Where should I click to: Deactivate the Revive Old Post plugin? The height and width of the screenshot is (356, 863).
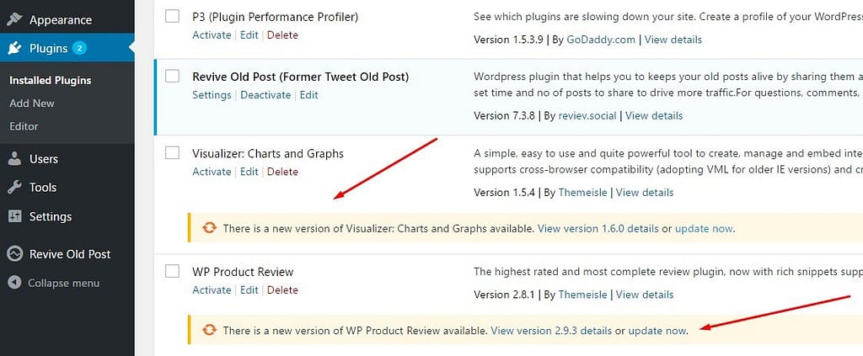point(265,95)
